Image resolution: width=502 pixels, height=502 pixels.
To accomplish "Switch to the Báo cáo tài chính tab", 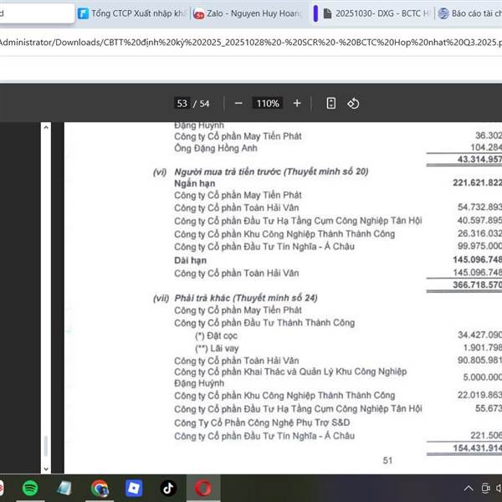I will (x=469, y=13).
